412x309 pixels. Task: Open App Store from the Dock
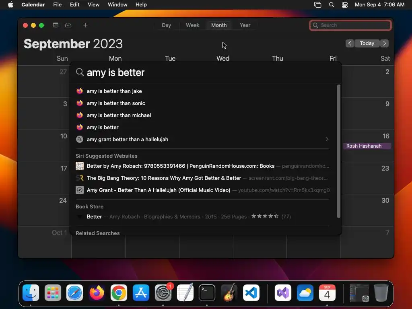141,293
